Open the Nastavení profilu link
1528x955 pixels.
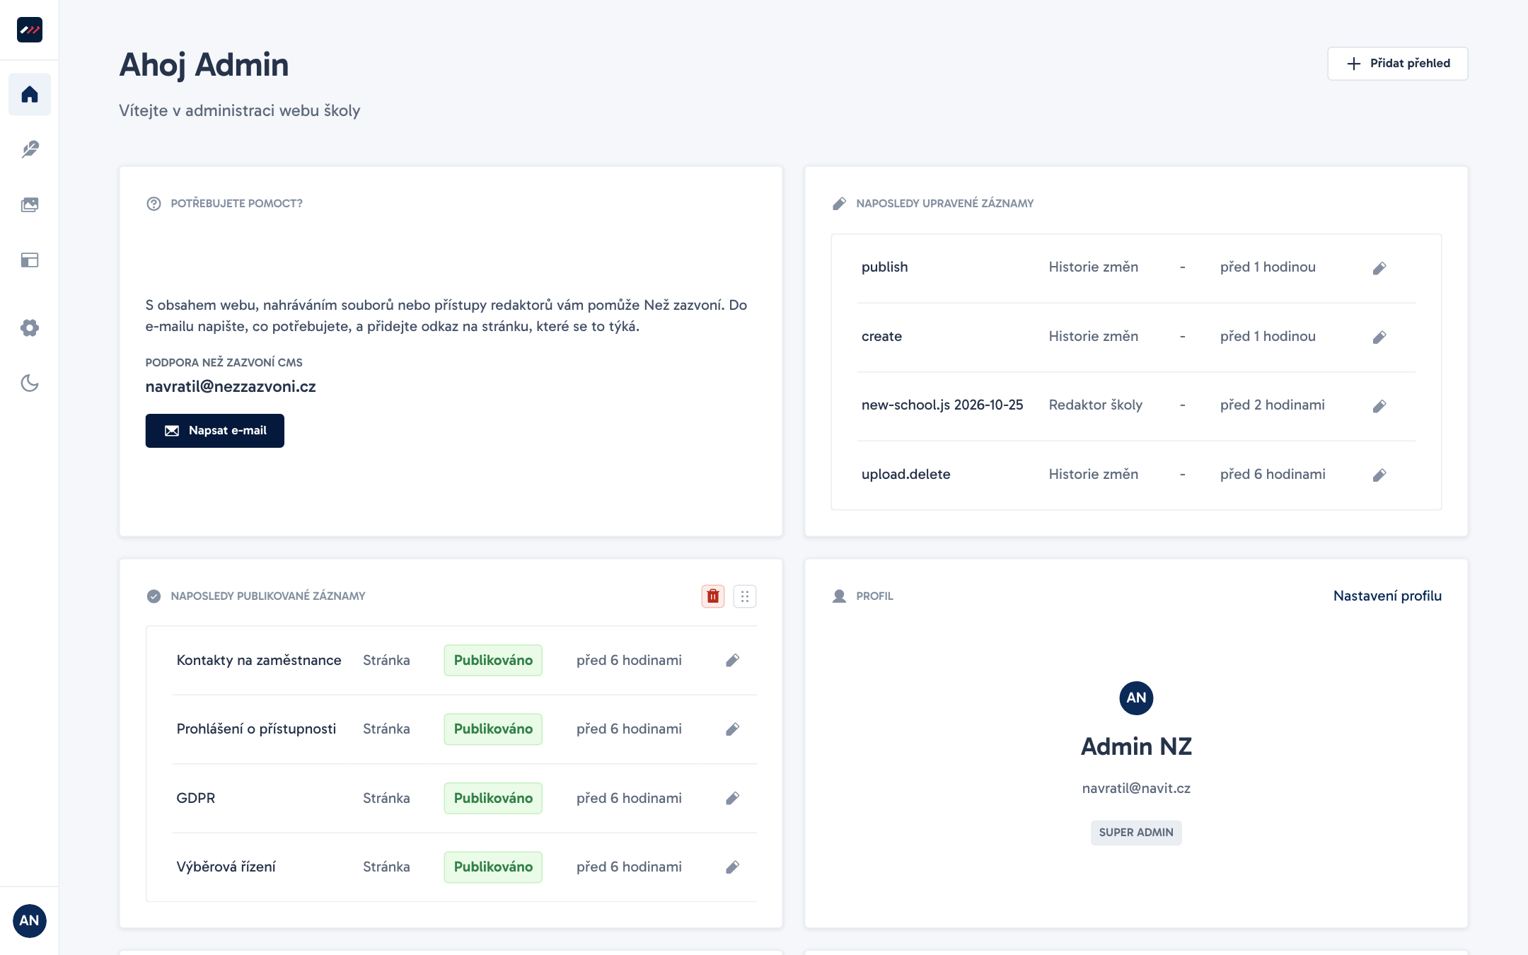point(1387,596)
